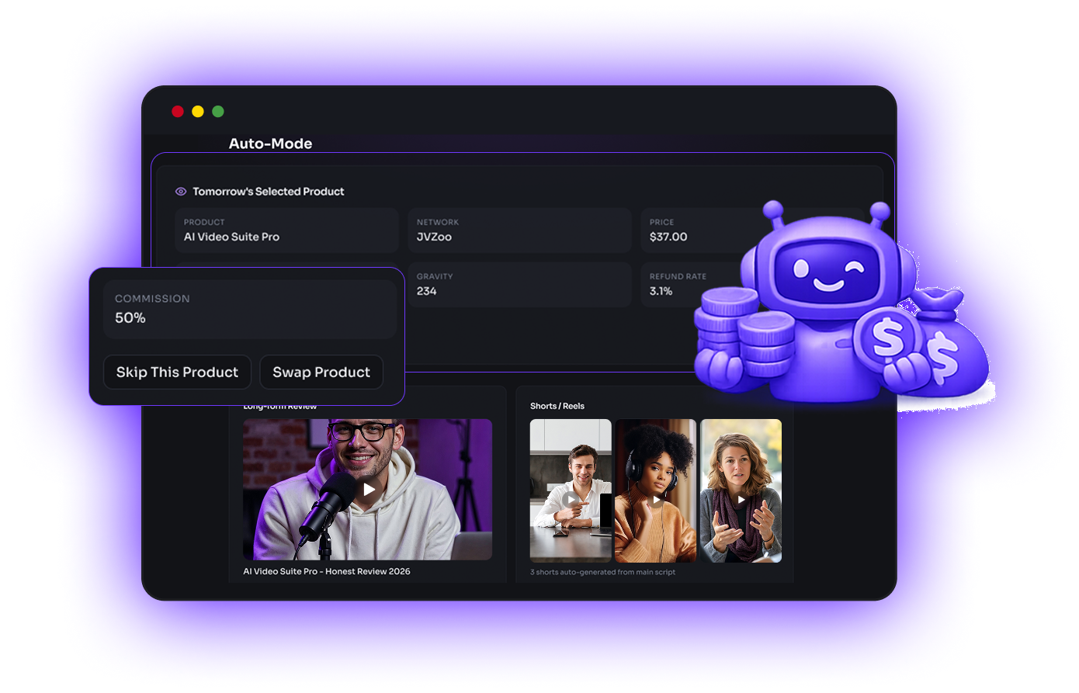Click the green maximize window dot

pyautogui.click(x=218, y=112)
